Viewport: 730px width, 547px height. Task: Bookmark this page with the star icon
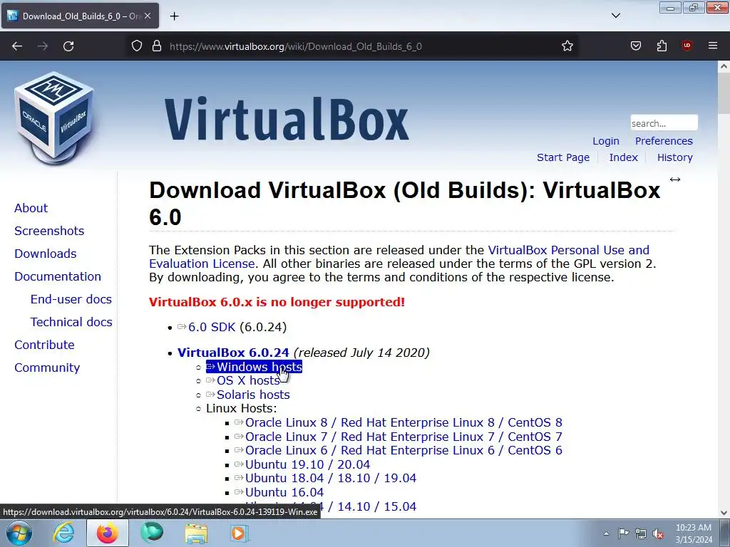point(567,46)
